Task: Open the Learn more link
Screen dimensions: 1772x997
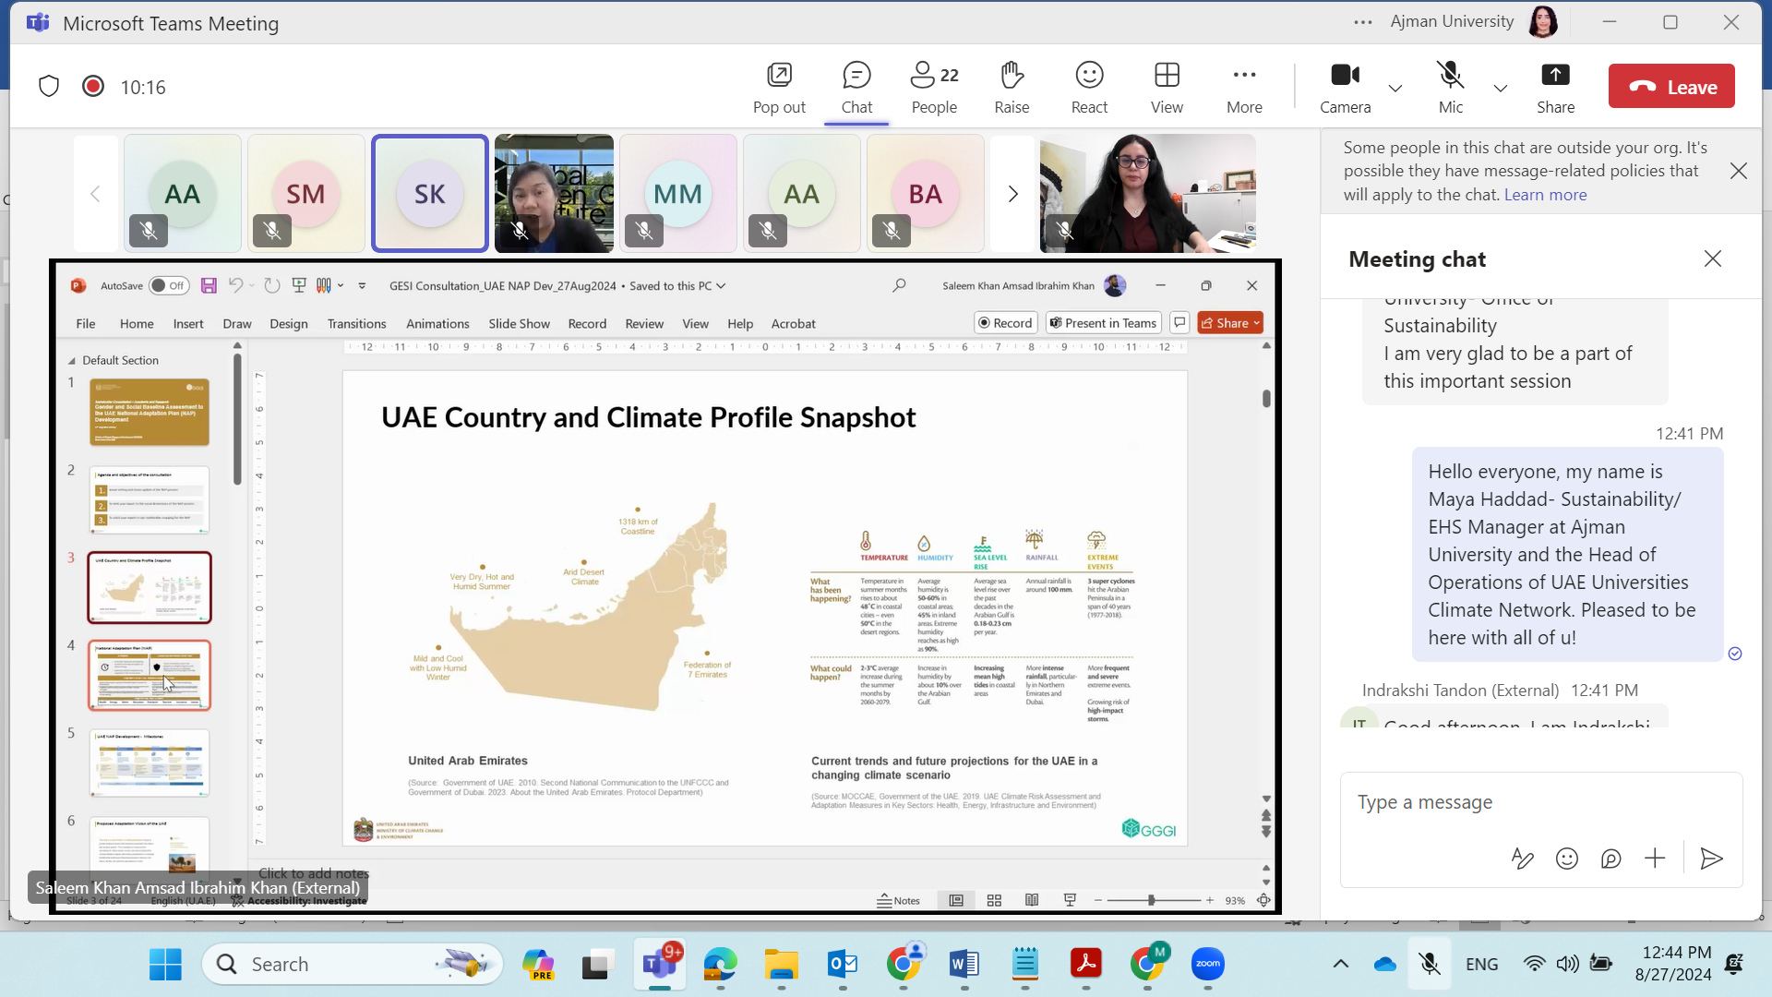Action: [x=1545, y=195]
